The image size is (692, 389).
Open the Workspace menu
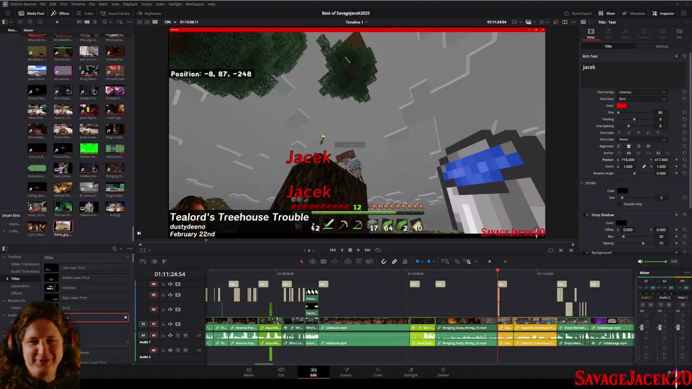195,4
